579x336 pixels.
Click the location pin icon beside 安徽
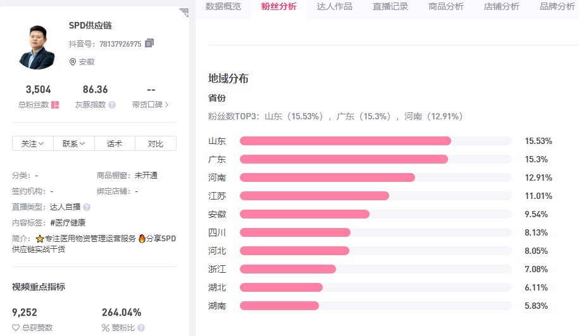click(73, 62)
